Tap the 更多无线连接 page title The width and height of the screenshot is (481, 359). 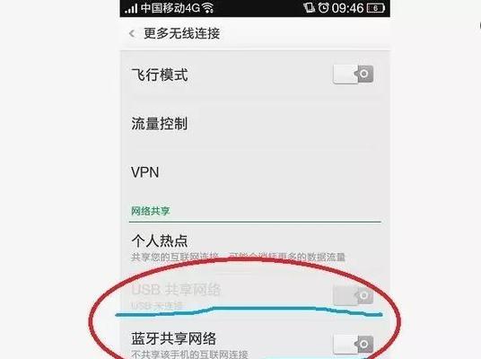pyautogui.click(x=181, y=33)
